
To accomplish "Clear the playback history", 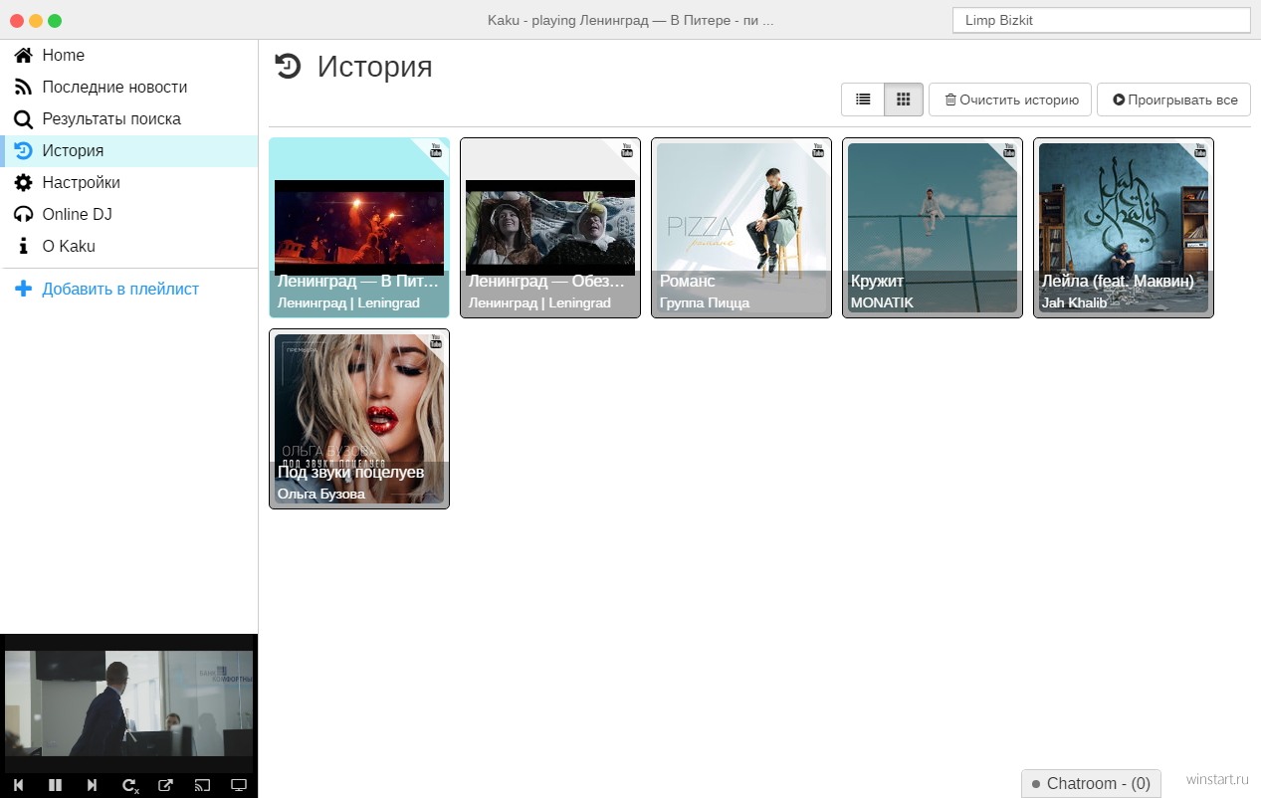I will pos(1010,100).
